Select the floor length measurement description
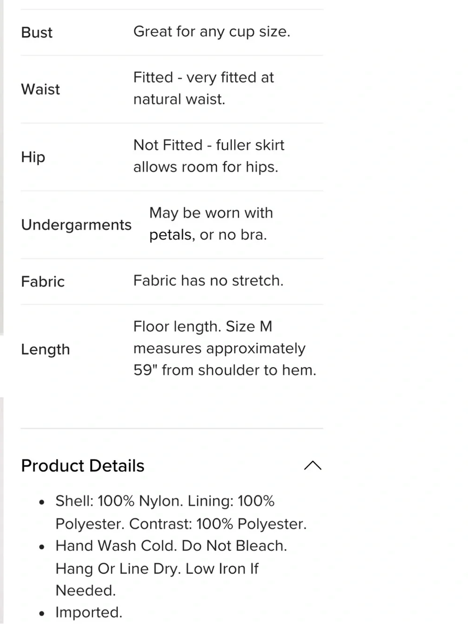This screenshot has width=468, height=624. tap(225, 348)
